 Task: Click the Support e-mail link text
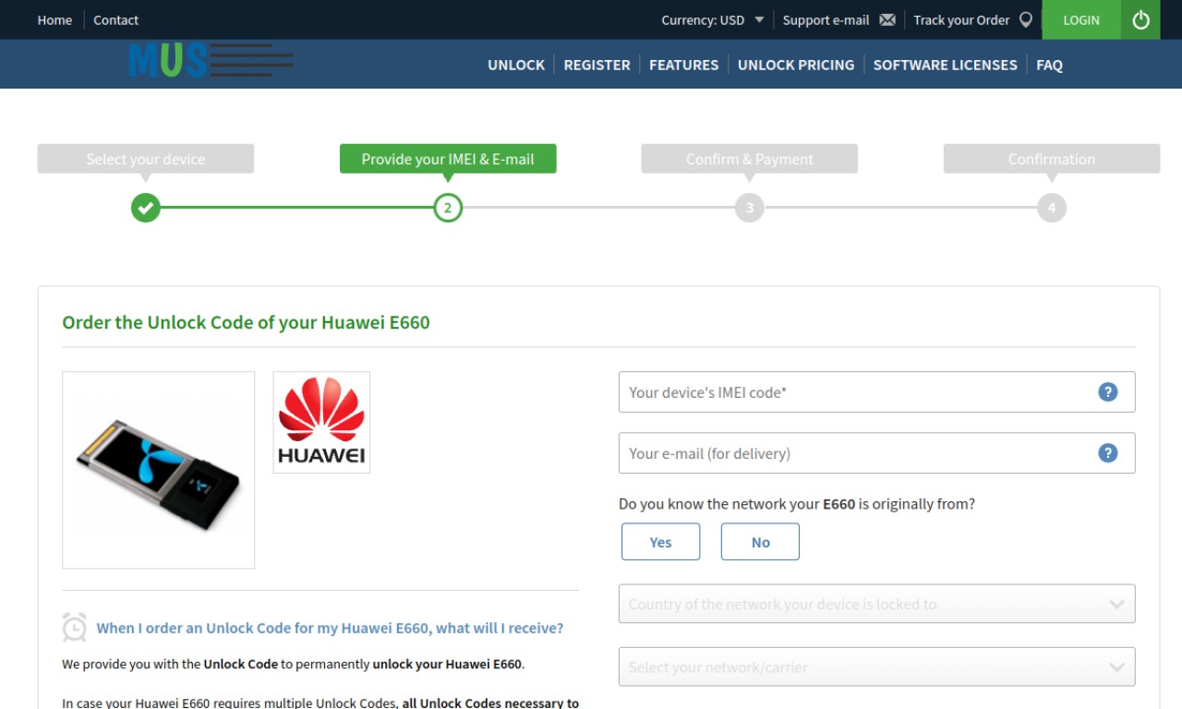pos(826,19)
